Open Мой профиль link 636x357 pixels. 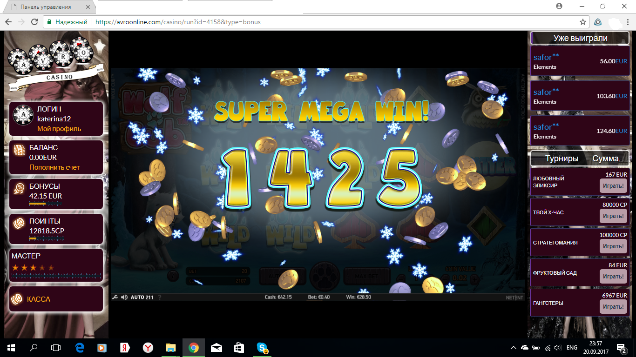59,129
